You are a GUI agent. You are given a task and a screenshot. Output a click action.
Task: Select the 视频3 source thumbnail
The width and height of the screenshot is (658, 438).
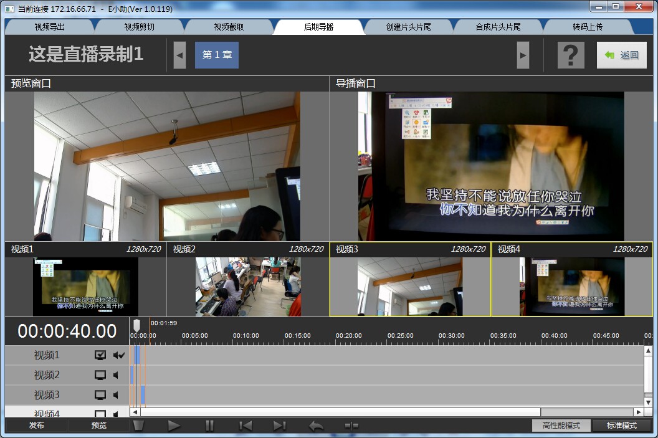[410, 279]
